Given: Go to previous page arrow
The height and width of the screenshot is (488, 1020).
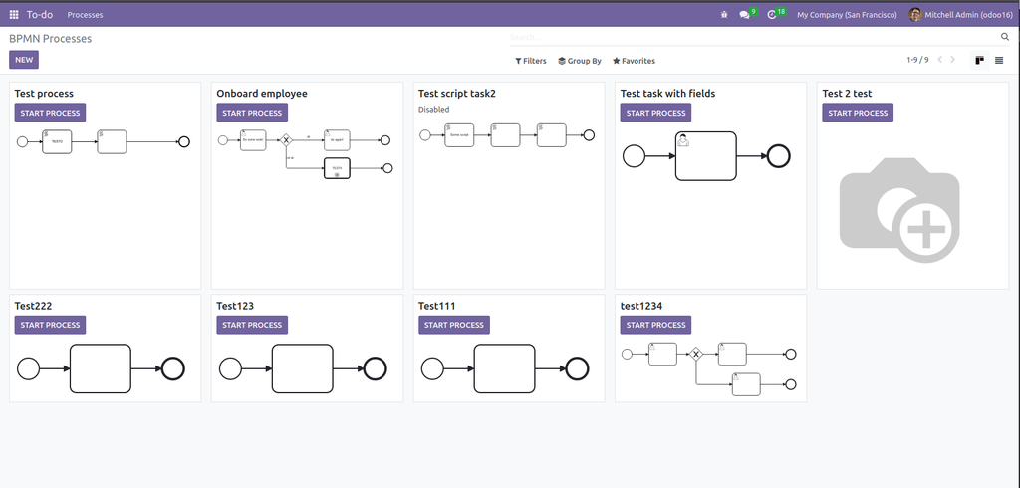Looking at the screenshot, I should 939,60.
